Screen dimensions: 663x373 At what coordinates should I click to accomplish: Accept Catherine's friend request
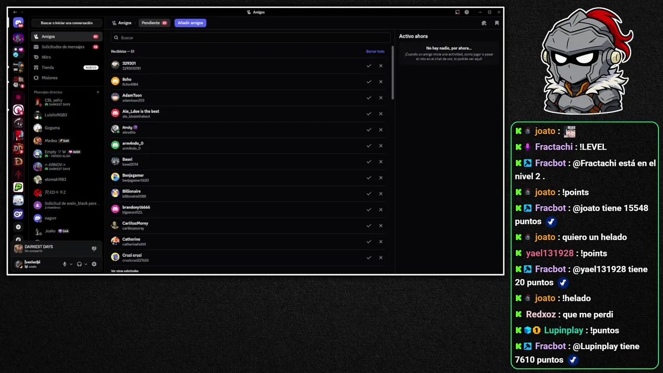(369, 242)
